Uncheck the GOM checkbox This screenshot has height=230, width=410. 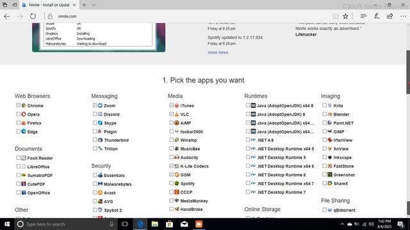(x=171, y=174)
